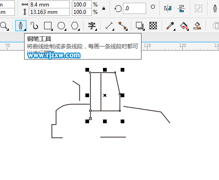Select the Zoom magnifier tool
This screenshot has width=219, height=180.
click(4, 26)
